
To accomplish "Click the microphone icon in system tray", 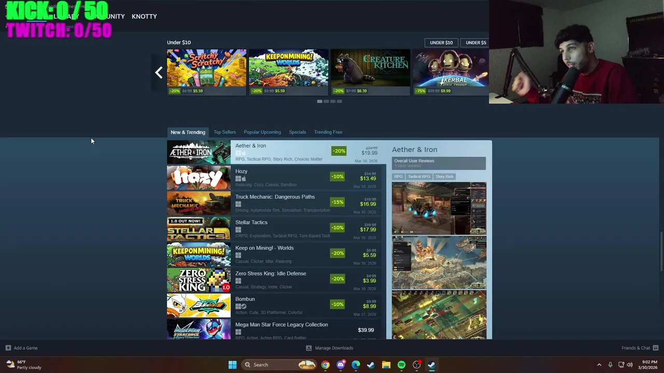I will [610, 365].
